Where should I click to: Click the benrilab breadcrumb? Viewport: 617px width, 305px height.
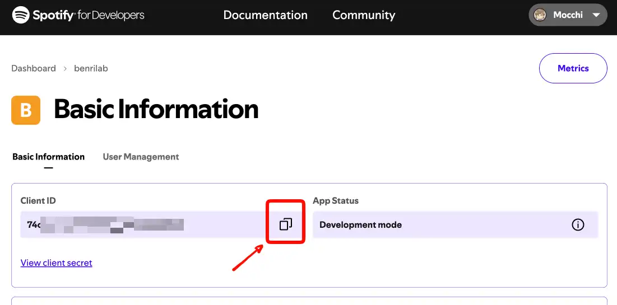[x=91, y=68]
